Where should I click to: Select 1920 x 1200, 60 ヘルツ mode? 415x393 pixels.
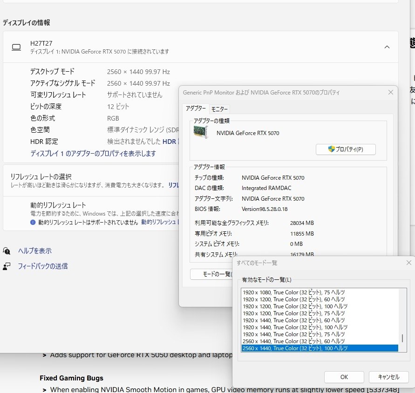[320, 299]
